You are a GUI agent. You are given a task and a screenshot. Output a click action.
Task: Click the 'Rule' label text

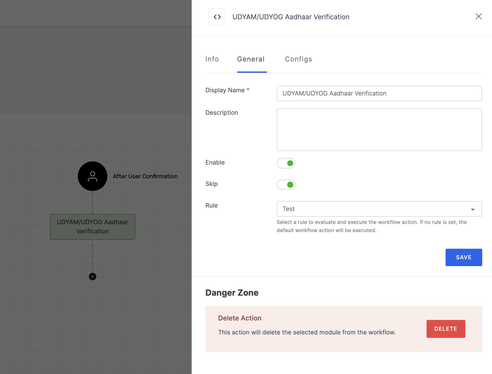click(x=211, y=205)
